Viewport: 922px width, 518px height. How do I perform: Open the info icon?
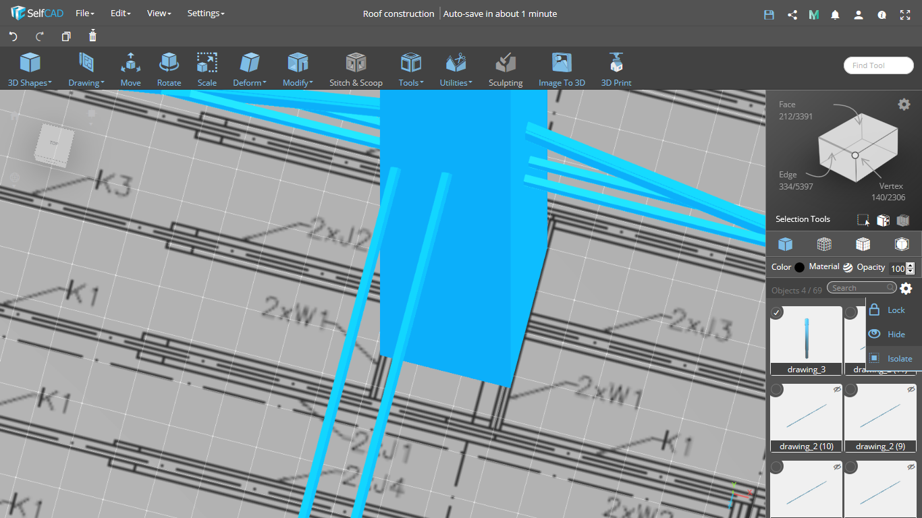pyautogui.click(x=882, y=14)
